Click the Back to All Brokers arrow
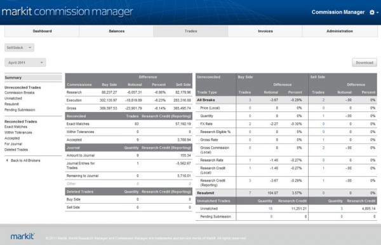This screenshot has width=381, height=245. pyautogui.click(x=7, y=160)
